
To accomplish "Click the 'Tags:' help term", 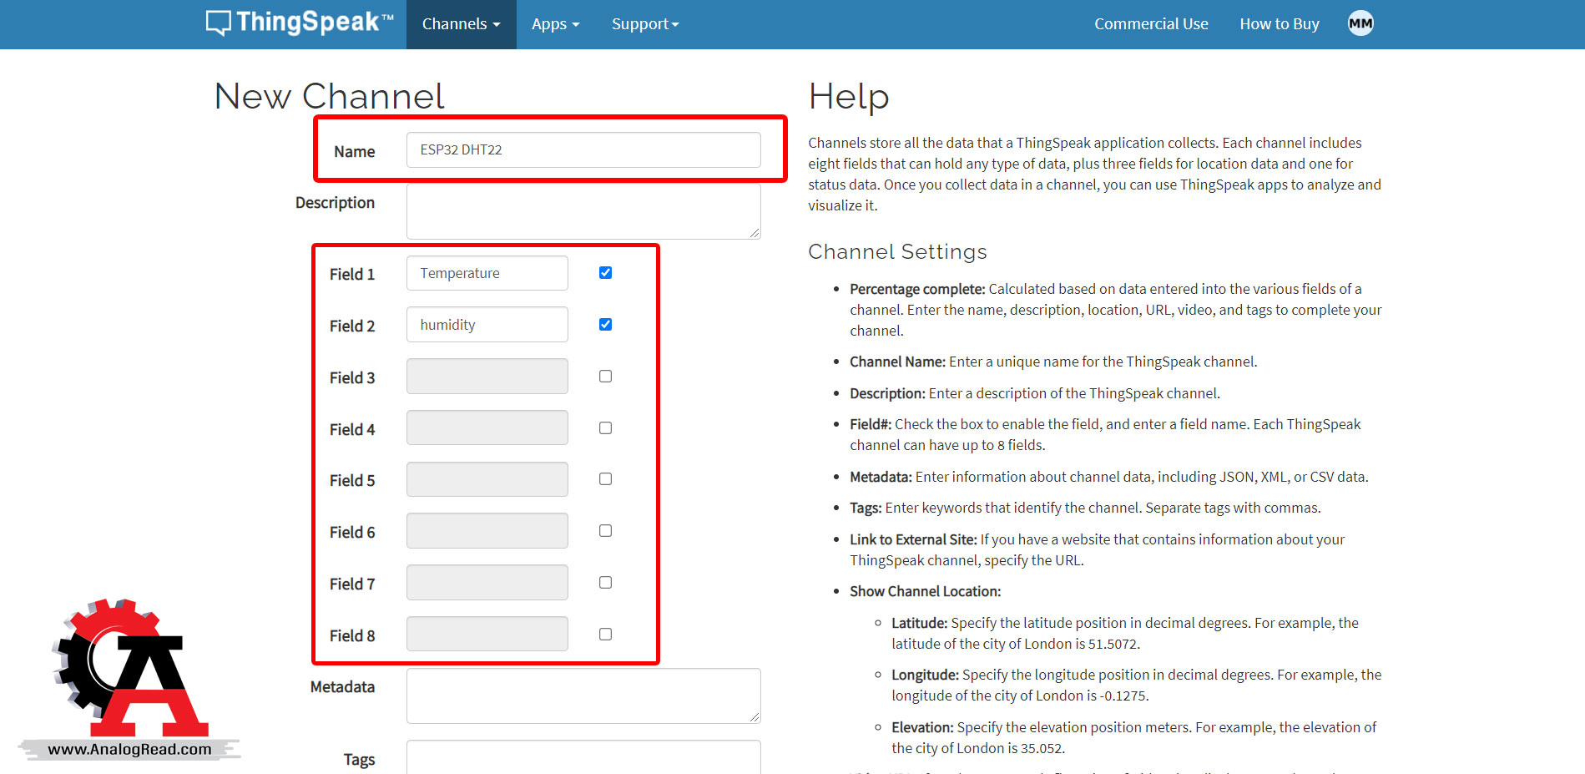I will coord(866,508).
